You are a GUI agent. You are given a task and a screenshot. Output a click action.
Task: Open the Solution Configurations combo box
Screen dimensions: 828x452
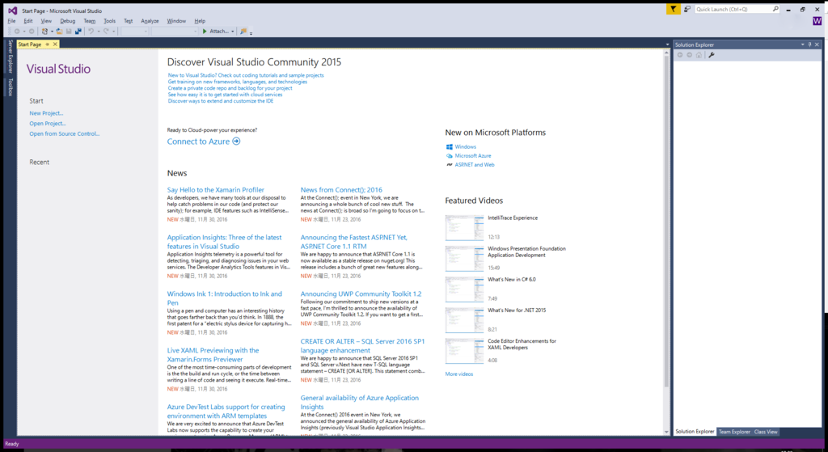pyautogui.click(x=135, y=32)
